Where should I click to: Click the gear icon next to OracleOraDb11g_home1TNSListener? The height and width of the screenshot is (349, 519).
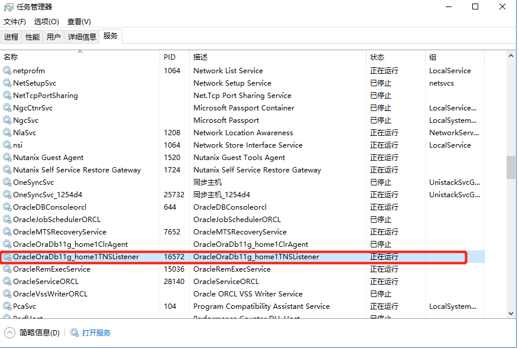[7, 257]
